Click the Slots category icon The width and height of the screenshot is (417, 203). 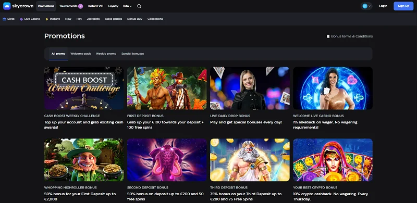pyautogui.click(x=4, y=19)
